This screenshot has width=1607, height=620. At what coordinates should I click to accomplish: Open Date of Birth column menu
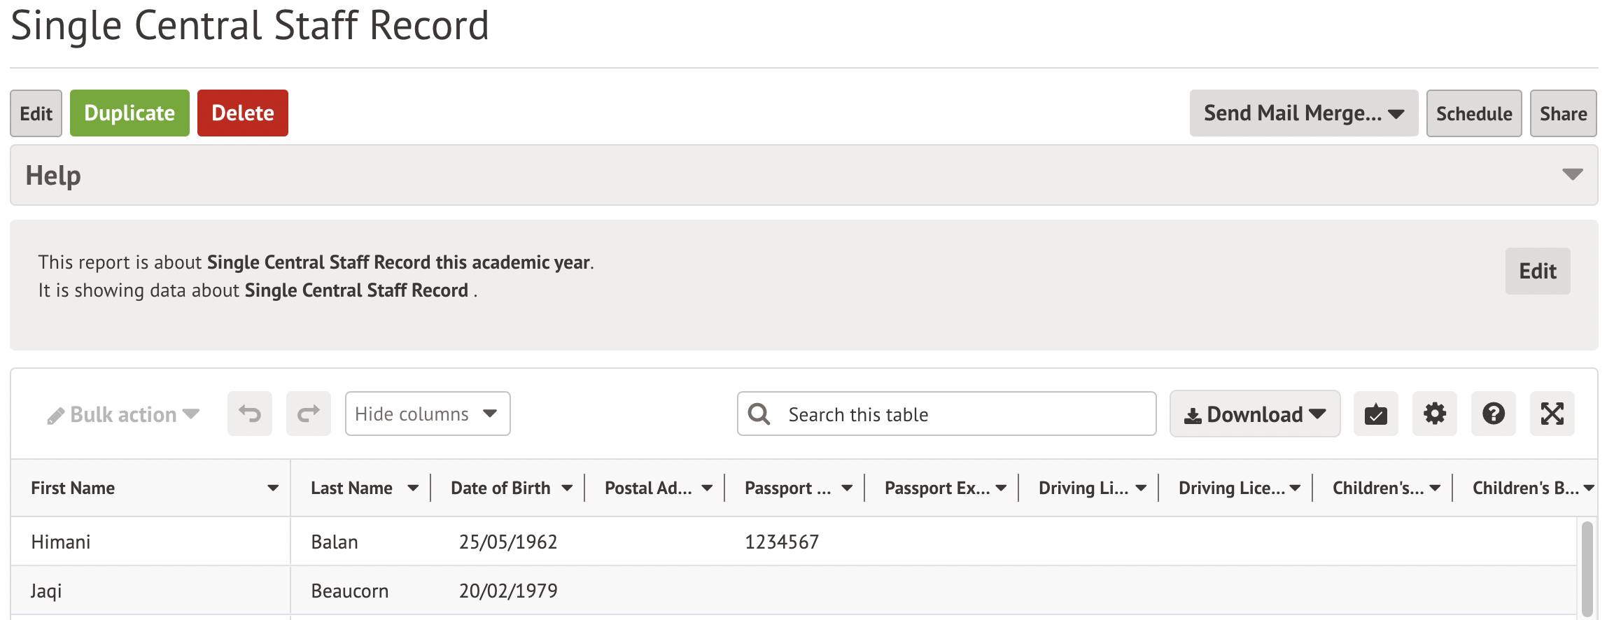[x=567, y=488]
